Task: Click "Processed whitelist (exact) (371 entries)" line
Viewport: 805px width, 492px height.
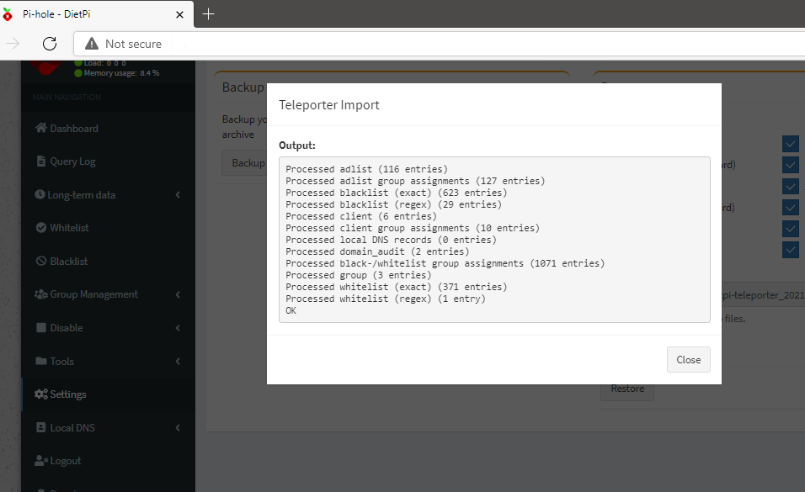Action: (x=397, y=287)
